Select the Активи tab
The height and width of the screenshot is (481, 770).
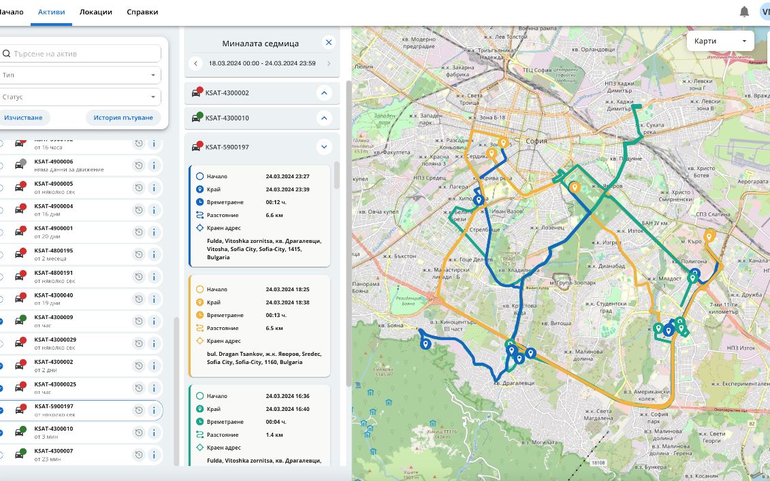point(52,12)
